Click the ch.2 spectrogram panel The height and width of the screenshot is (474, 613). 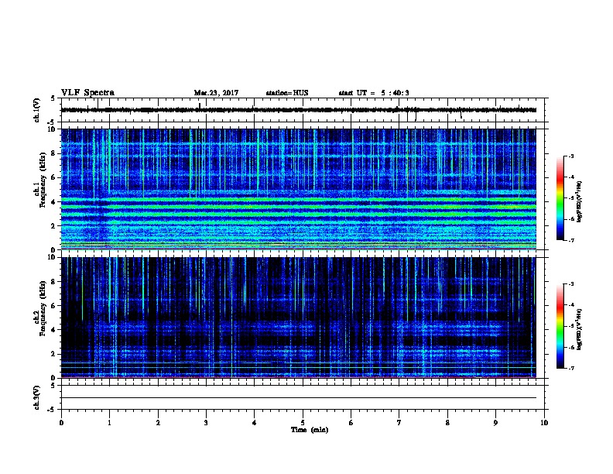[299, 318]
